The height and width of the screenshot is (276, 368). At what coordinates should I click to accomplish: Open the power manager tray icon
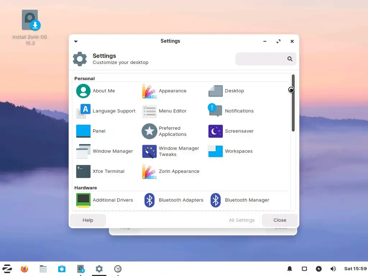coord(318,269)
